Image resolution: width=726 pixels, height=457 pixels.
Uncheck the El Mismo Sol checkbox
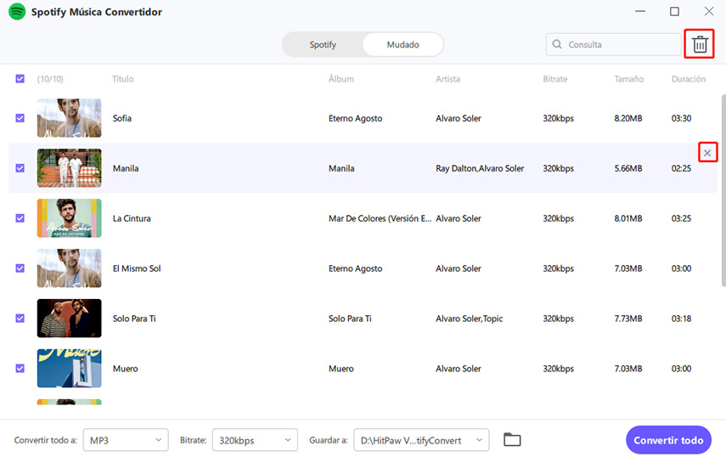(x=20, y=268)
